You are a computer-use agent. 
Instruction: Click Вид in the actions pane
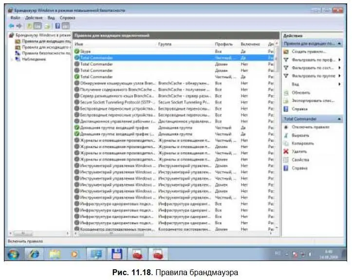pos(295,84)
